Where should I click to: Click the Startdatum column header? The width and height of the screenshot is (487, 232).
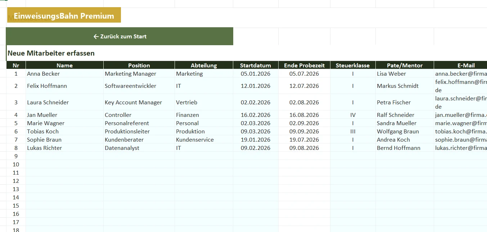pyautogui.click(x=256, y=65)
